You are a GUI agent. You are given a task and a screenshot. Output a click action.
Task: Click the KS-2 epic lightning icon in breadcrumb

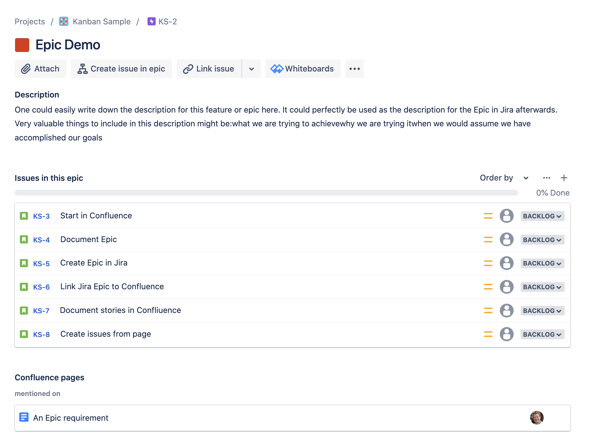[x=151, y=21]
